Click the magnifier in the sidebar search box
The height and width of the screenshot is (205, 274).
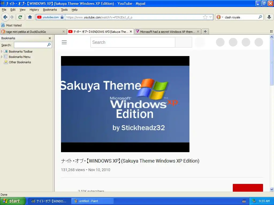(49, 45)
